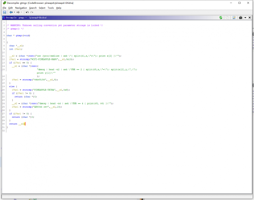
Task: Click the 'WARNING: Unknown calling convention' comment
Action: (55, 25)
